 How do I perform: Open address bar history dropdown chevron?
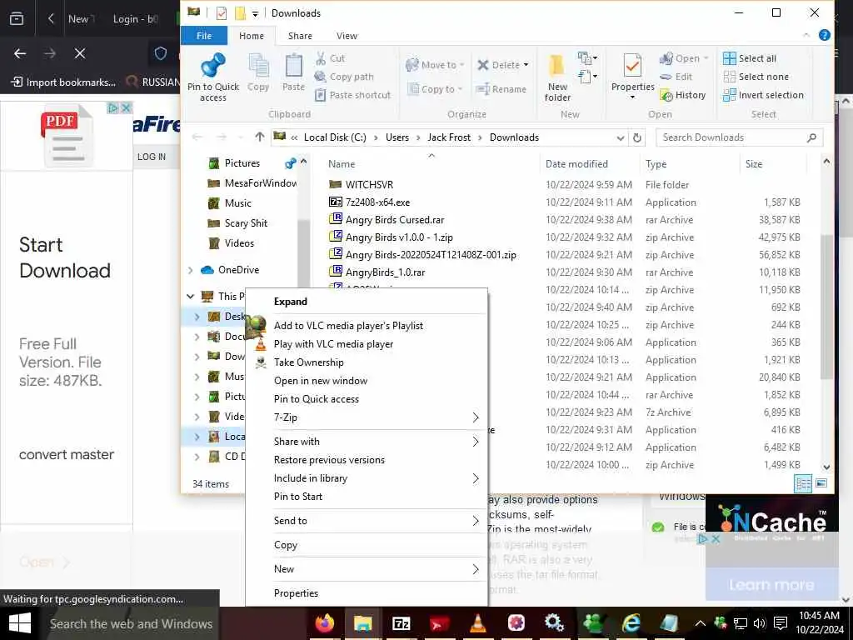(x=620, y=137)
